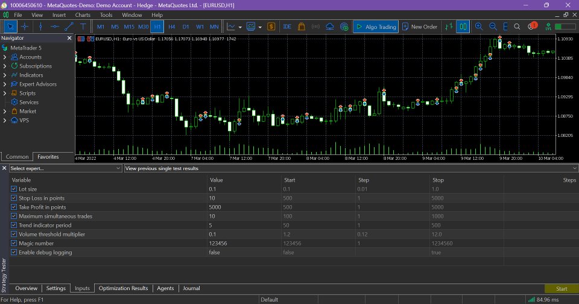
Task: Switch to the Settings tab
Action: 55,288
